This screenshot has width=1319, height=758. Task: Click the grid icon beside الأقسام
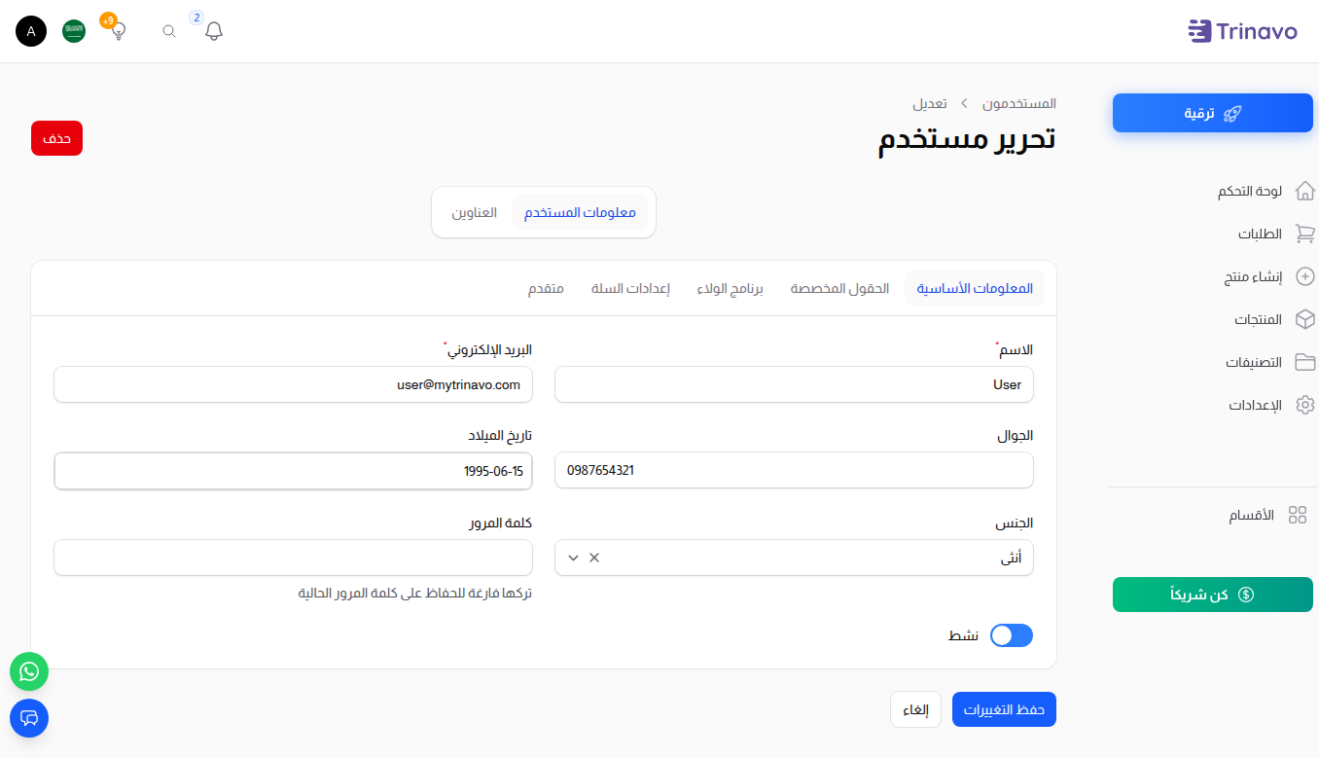pyautogui.click(x=1298, y=515)
